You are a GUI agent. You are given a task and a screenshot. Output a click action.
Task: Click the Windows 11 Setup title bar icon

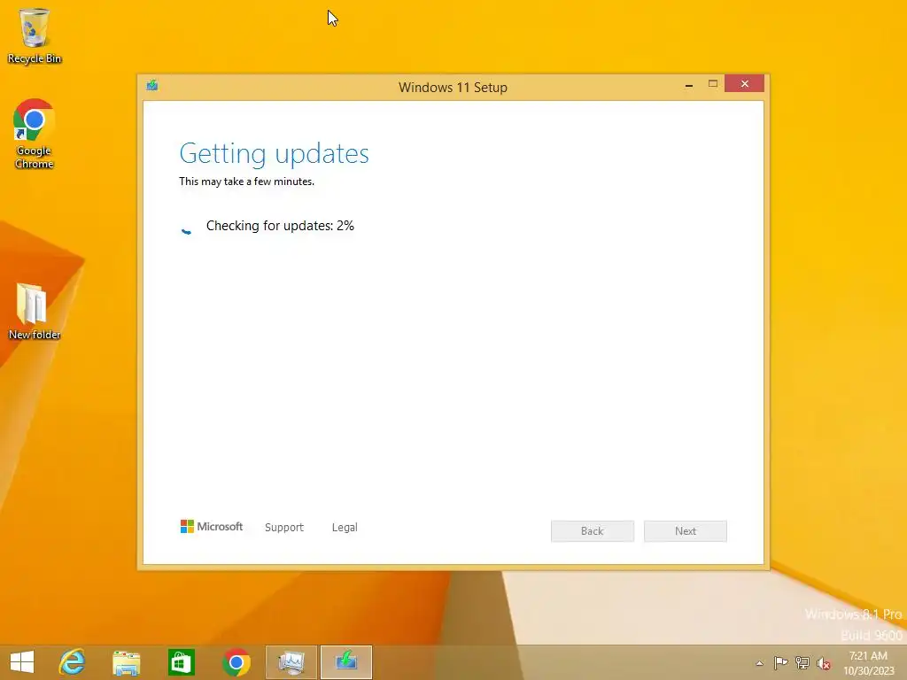click(152, 86)
